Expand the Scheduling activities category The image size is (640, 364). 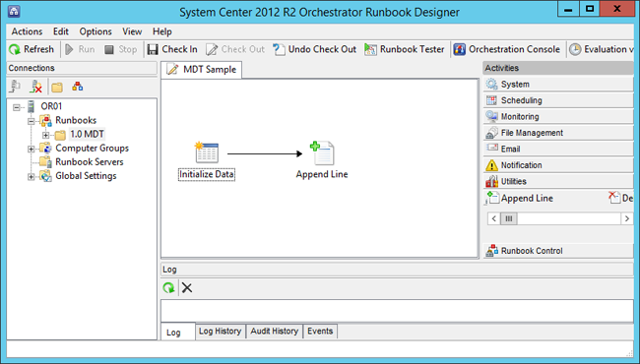coord(558,100)
